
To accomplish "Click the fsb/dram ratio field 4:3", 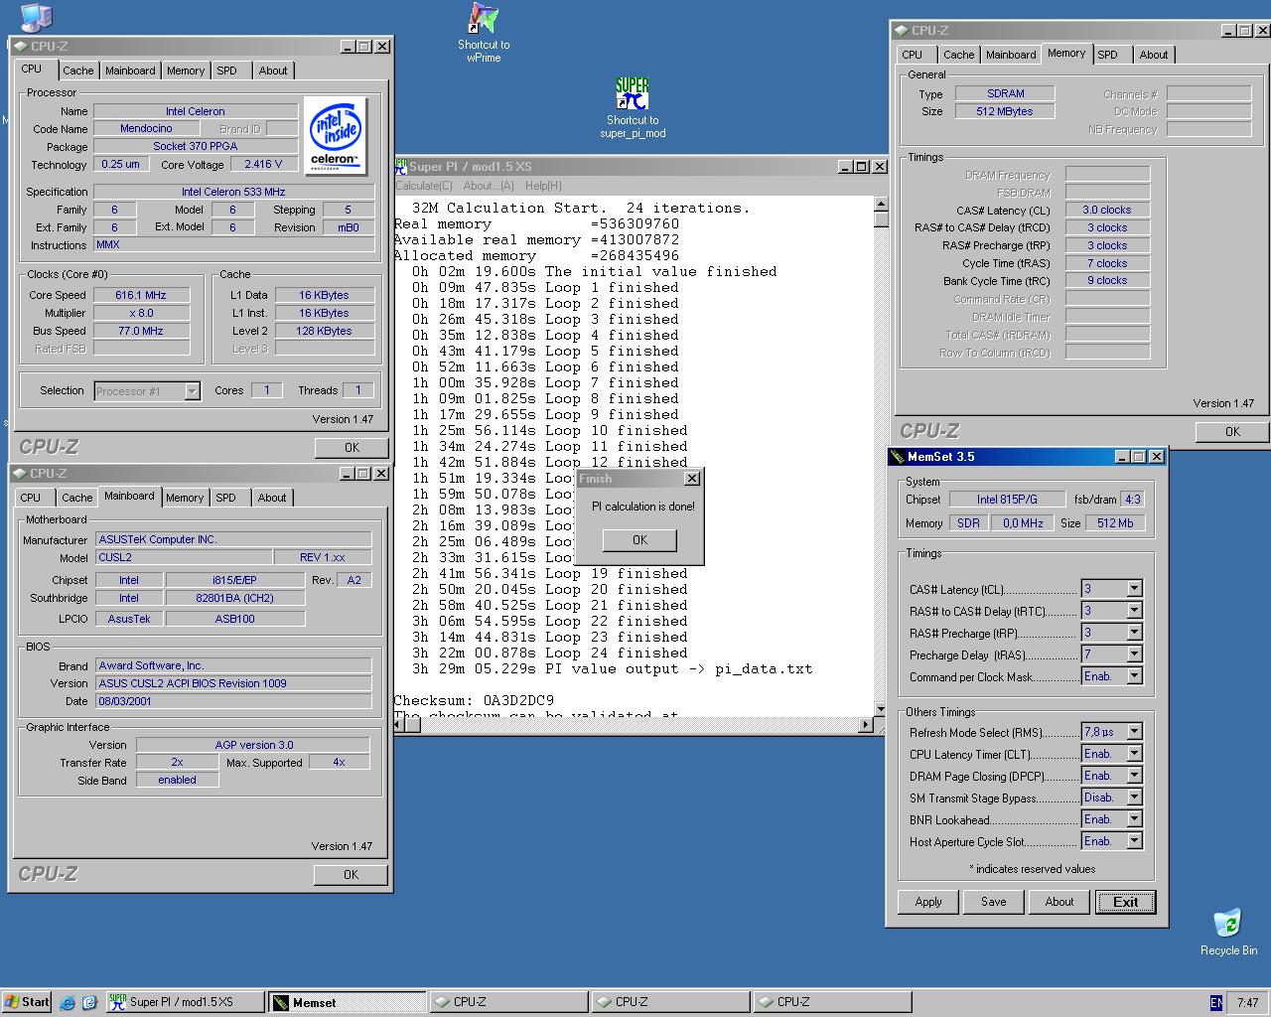I will (1133, 500).
